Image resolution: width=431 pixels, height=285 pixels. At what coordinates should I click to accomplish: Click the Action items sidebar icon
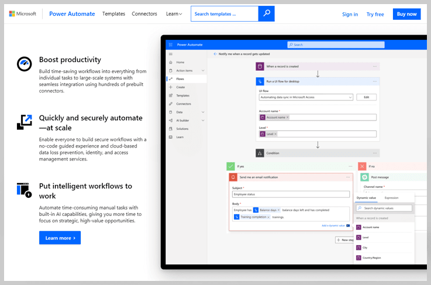pos(171,71)
